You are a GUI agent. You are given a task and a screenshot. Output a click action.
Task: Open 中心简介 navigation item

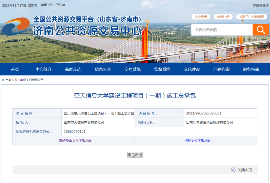coord(43,69)
